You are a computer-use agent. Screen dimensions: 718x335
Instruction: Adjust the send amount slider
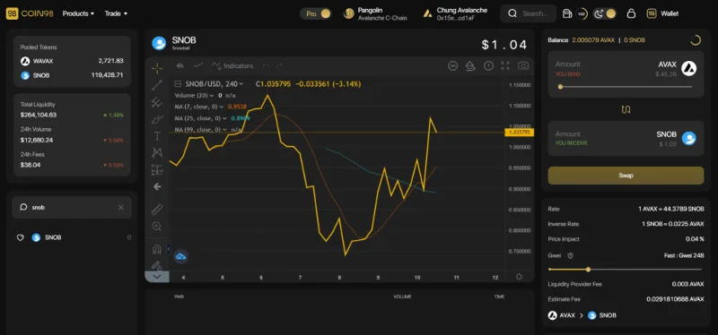(560, 86)
